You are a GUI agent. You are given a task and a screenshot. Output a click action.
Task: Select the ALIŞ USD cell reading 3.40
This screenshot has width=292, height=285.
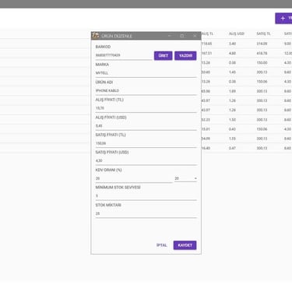232,44
